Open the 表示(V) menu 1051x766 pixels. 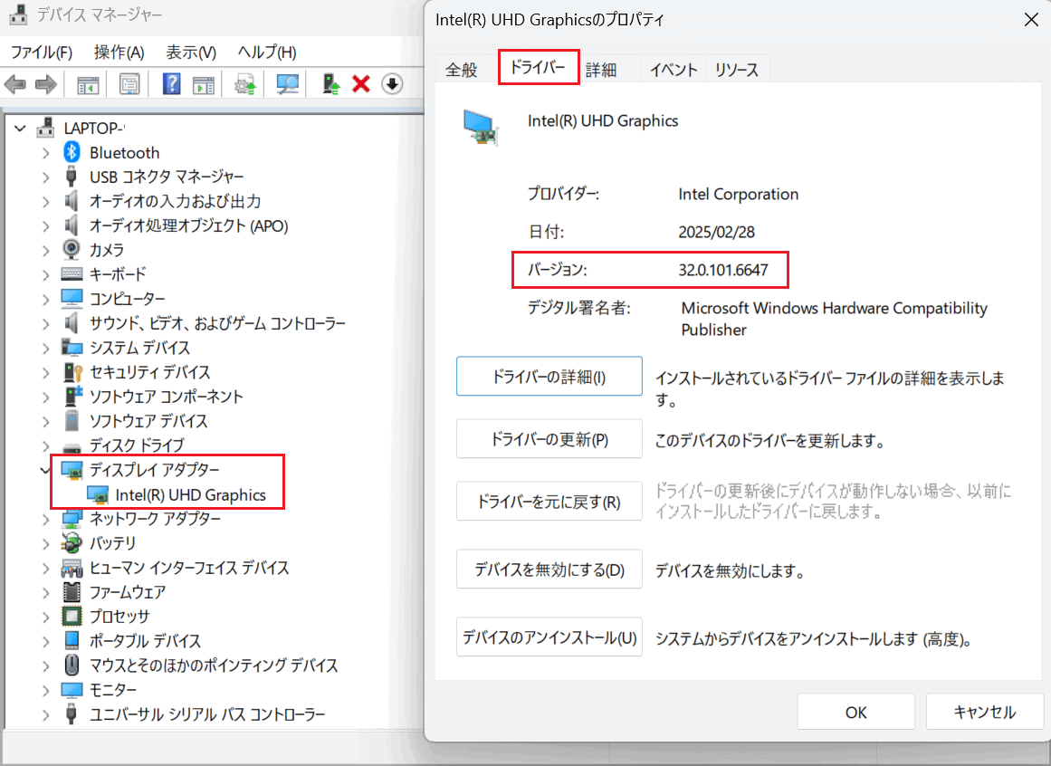point(191,53)
